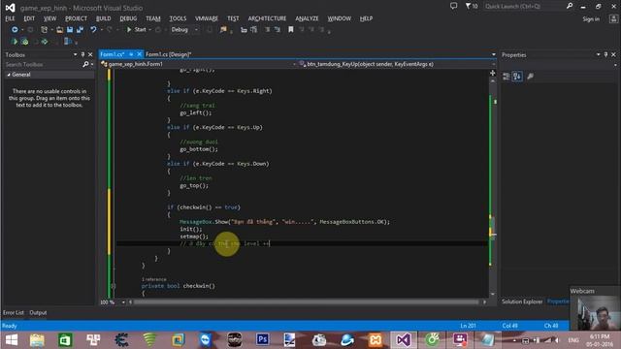The width and height of the screenshot is (621, 349).
Task: Click the comment out lines icon
Action: pos(268,30)
